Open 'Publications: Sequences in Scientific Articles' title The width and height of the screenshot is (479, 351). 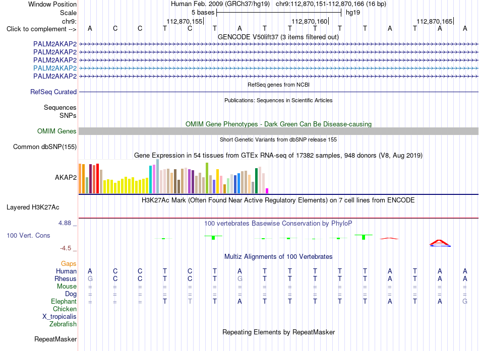coord(278,100)
